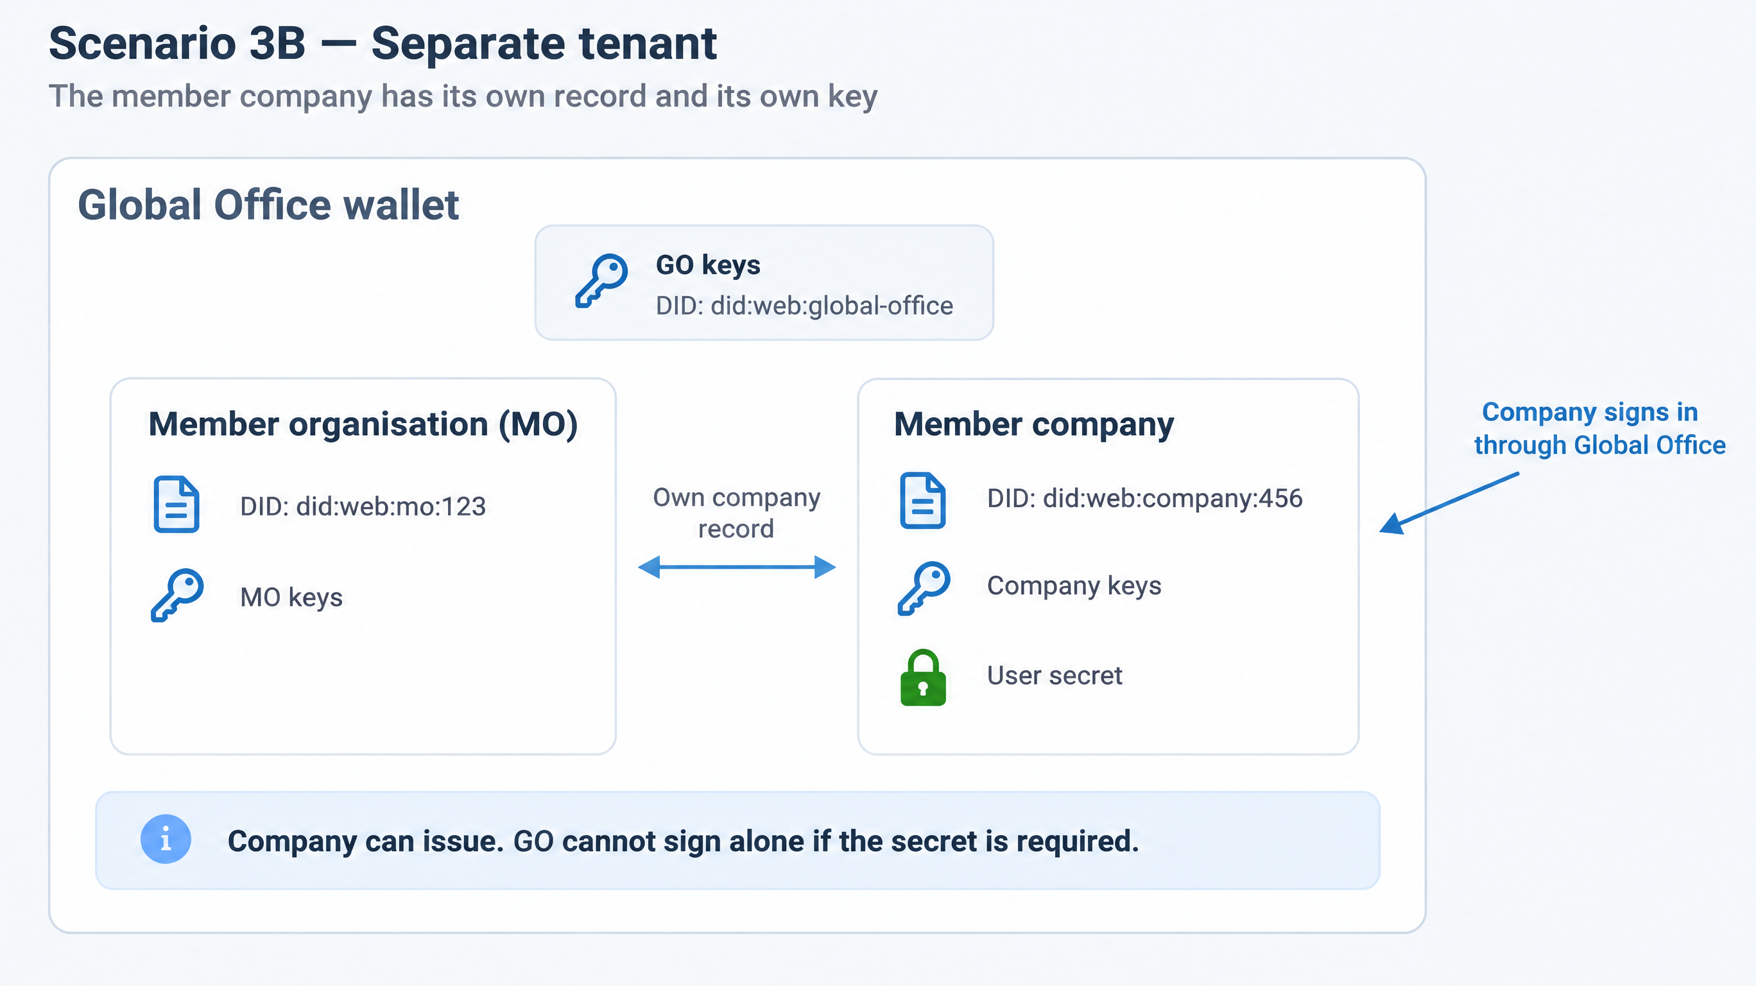Click the GO keys key icon

click(x=601, y=281)
